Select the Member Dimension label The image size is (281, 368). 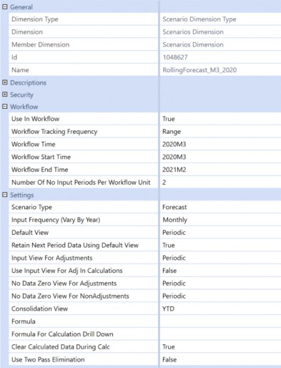coord(40,44)
